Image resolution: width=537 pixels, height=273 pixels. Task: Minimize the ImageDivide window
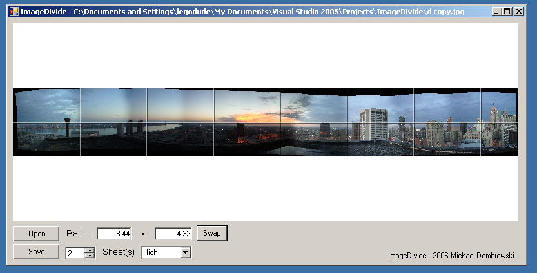click(496, 12)
